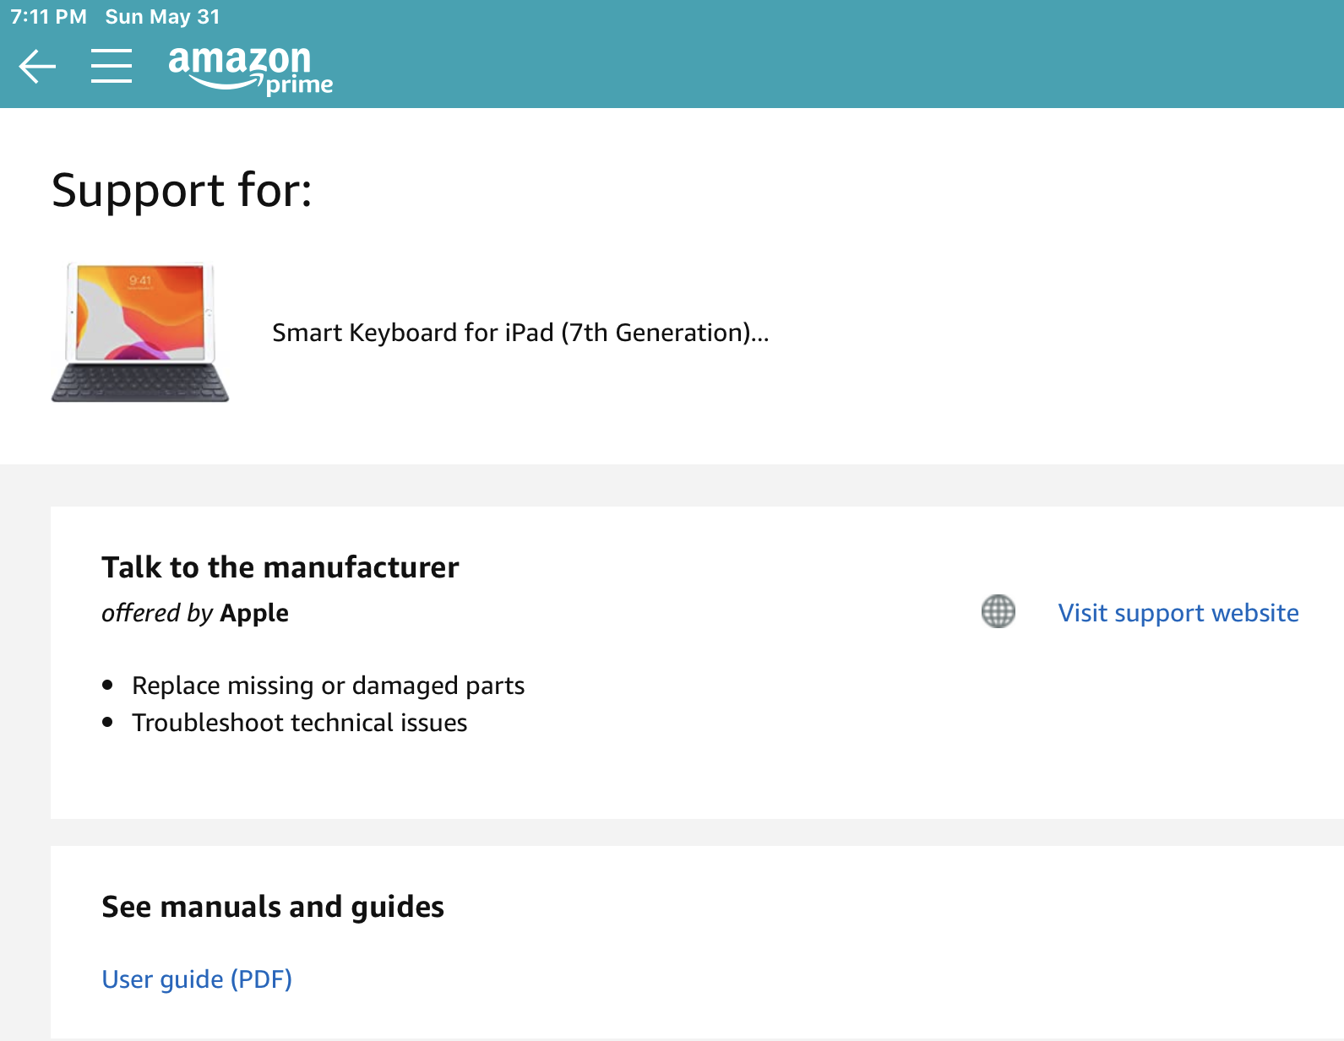Click the prime label under the logo
Screen dimensions: 1344x1041
(x=299, y=85)
